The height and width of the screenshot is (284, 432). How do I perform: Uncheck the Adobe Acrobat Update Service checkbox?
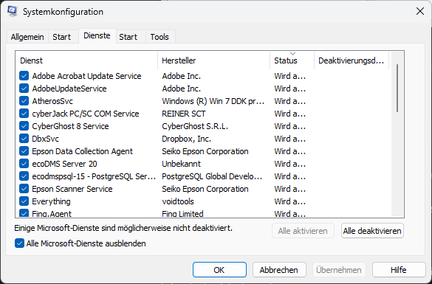click(24, 76)
